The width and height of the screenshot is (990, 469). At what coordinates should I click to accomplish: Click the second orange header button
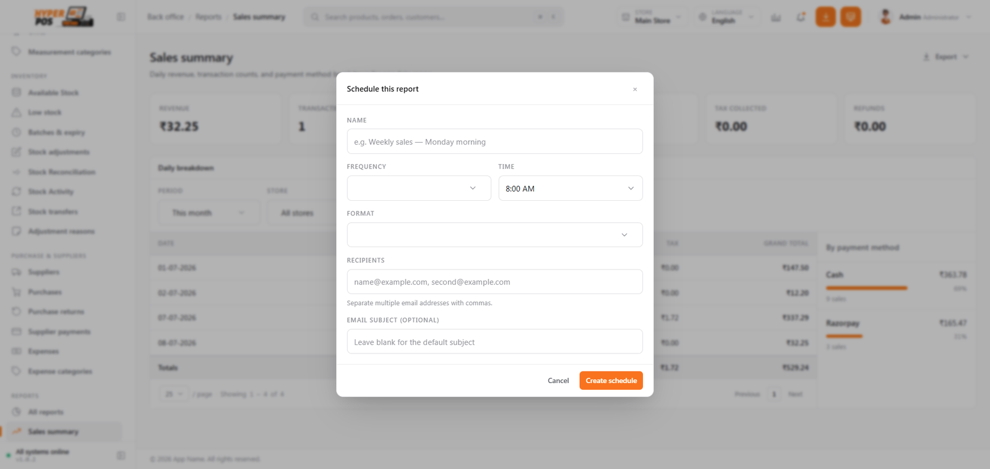[x=851, y=17]
